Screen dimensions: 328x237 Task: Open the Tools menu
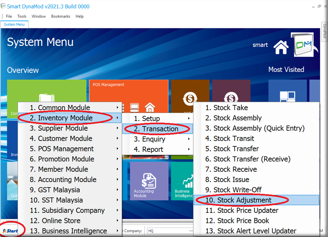[x=22, y=16]
